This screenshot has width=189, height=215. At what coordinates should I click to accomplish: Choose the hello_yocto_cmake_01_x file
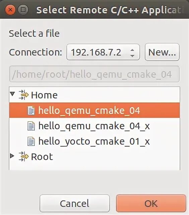tap(94, 141)
